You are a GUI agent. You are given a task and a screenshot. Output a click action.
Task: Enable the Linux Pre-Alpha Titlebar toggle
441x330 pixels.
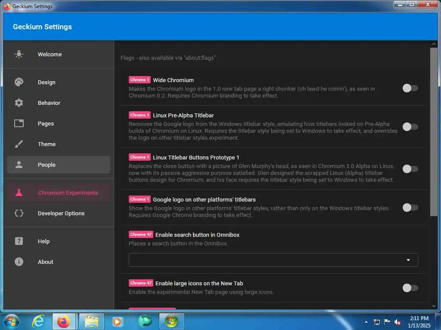[x=410, y=127]
